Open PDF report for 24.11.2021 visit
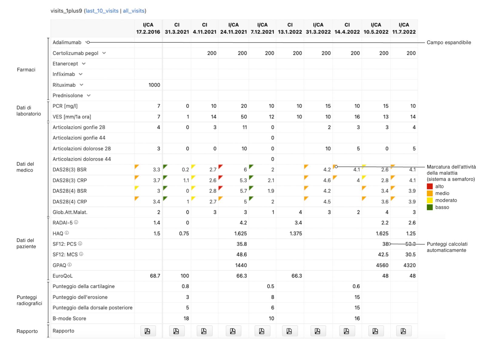This screenshot has width=485, height=339. point(233,331)
